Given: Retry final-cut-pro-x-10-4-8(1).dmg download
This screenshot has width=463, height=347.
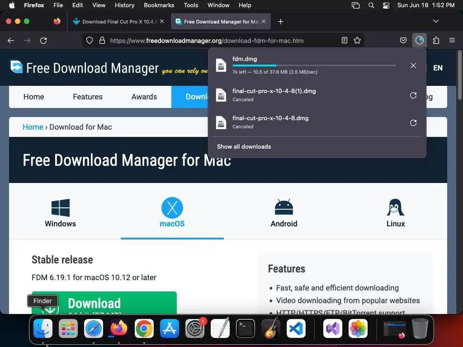Looking at the screenshot, I should (413, 95).
